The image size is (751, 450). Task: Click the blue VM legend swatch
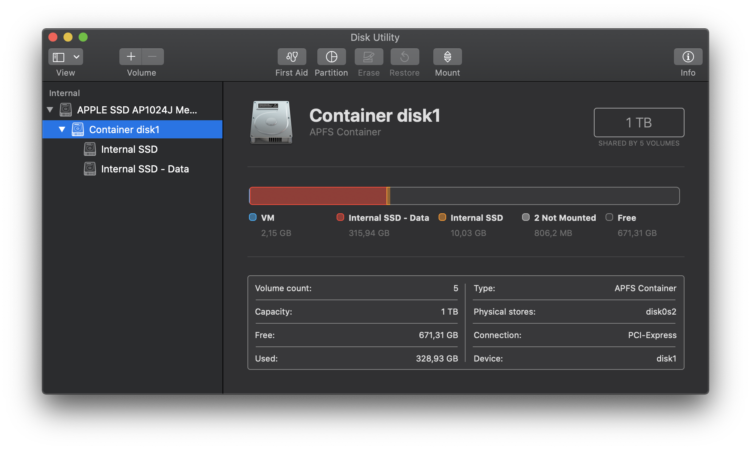[253, 217]
